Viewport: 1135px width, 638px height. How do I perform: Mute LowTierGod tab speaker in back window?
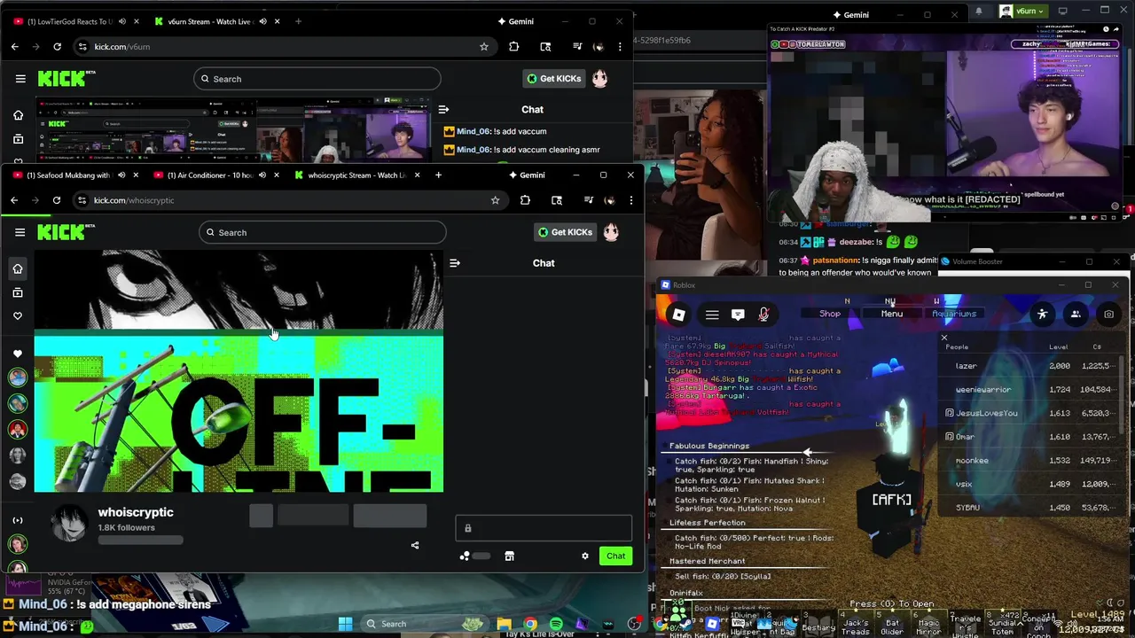tap(121, 21)
